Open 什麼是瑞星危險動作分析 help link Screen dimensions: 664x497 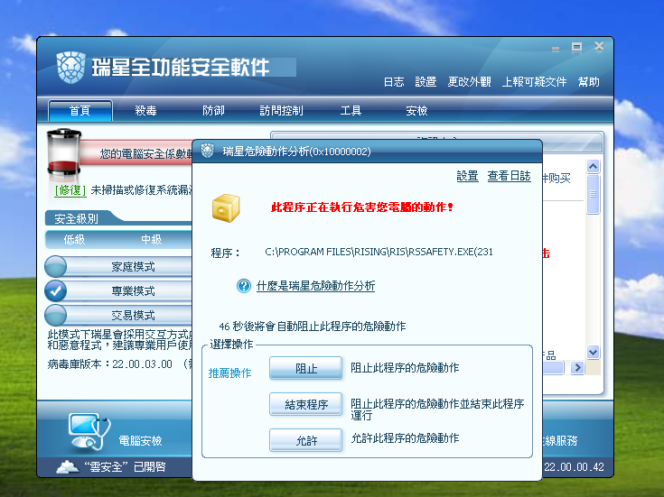[x=315, y=286]
